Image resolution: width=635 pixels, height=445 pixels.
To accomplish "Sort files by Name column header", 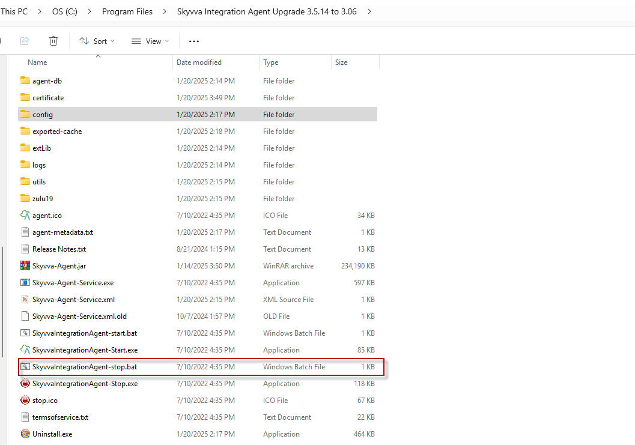I will click(x=37, y=62).
